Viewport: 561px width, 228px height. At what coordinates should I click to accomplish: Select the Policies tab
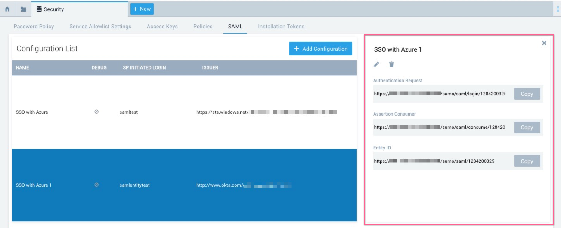[203, 27]
